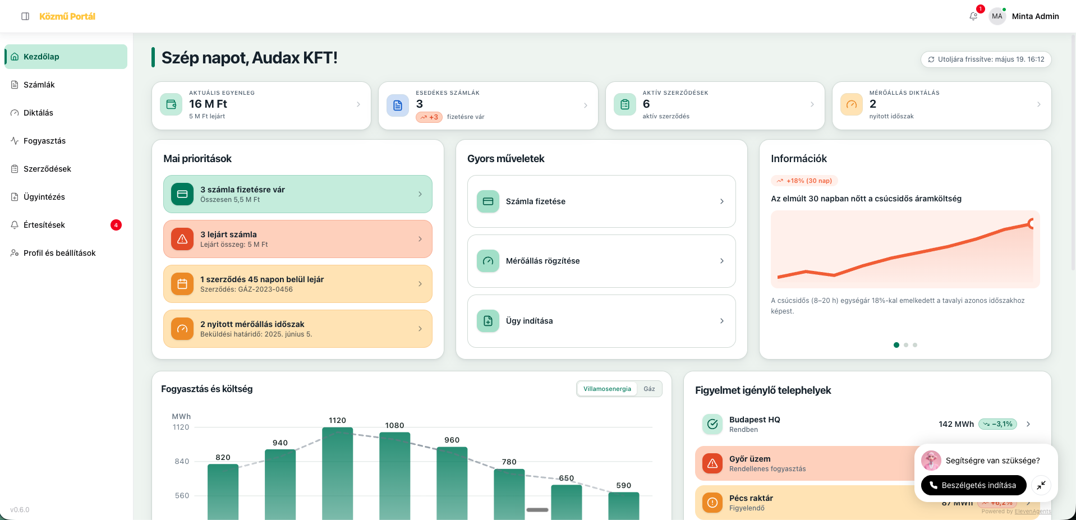Click the refresh icon in Utoljára frissítve badge

pos(931,59)
